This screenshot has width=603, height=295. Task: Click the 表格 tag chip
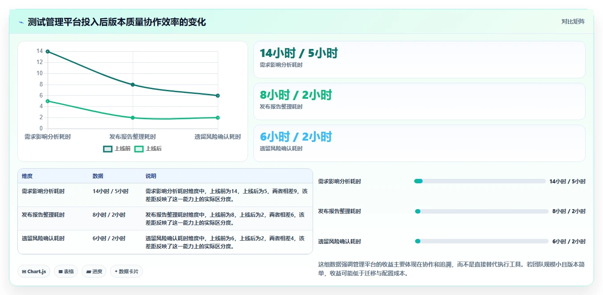pos(66,271)
